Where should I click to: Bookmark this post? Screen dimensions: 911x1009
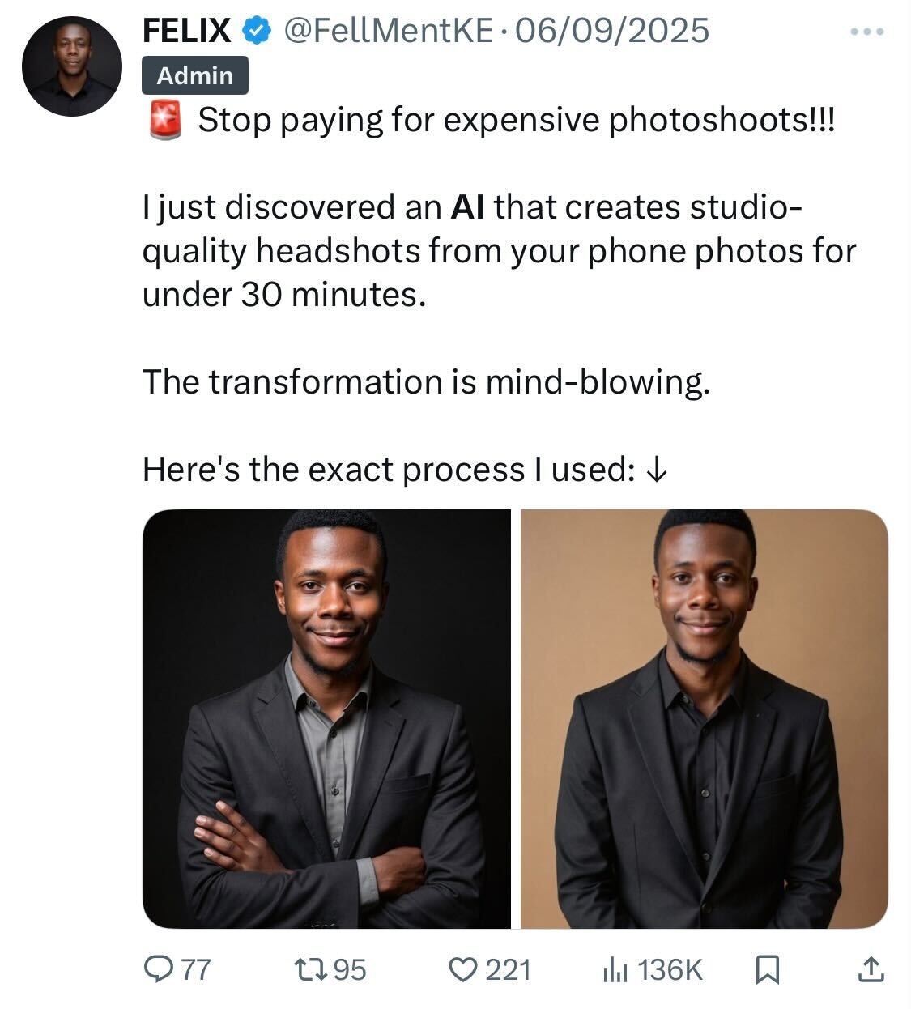766,969
